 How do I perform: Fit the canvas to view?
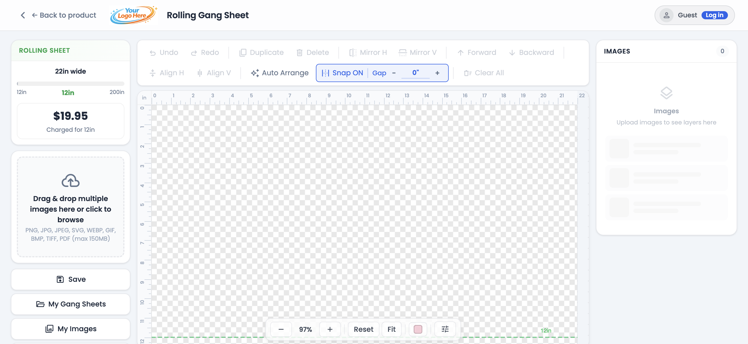(x=391, y=329)
